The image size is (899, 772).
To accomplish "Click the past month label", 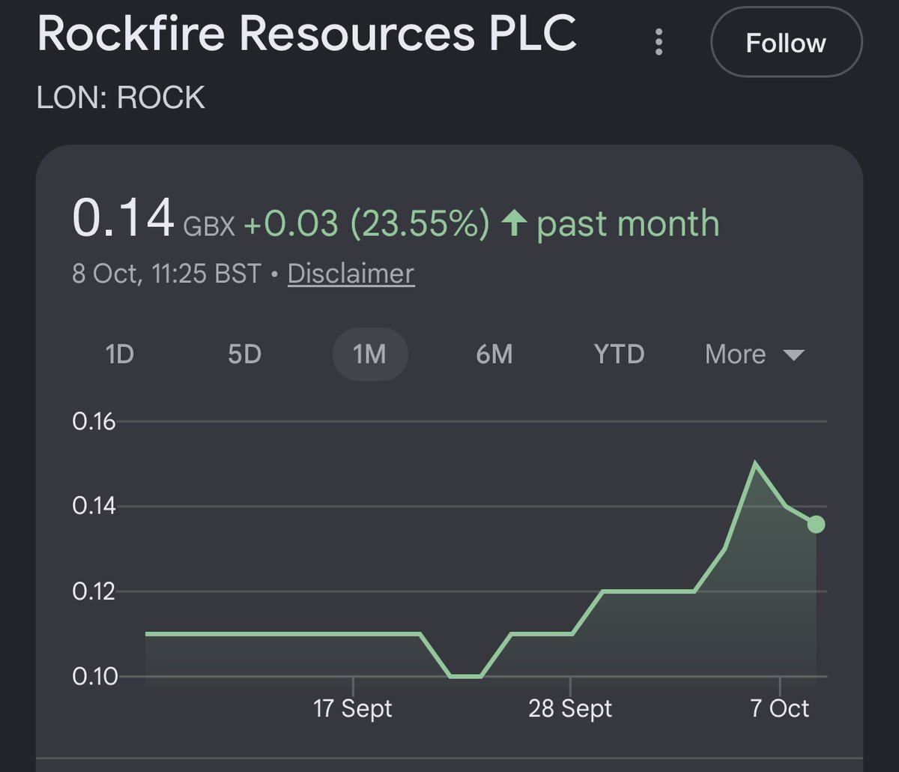I will point(629,223).
